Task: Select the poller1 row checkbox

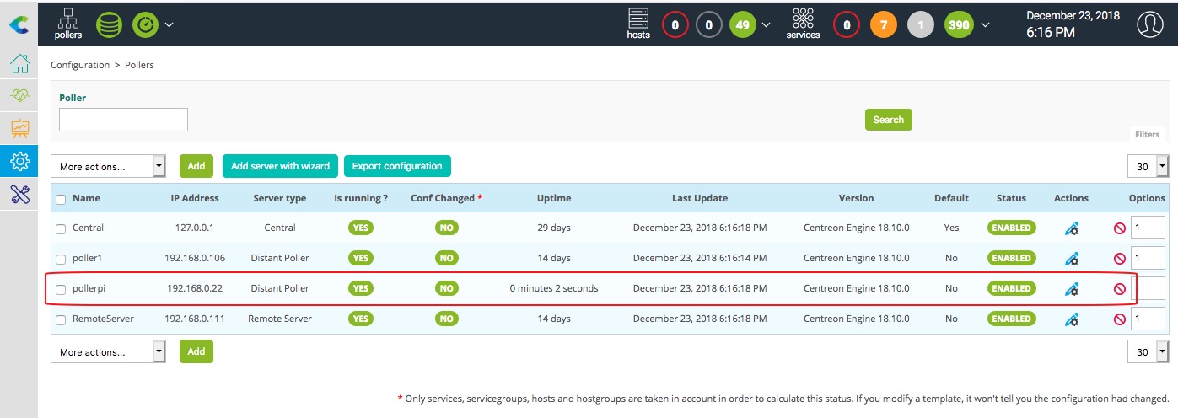Action: click(x=60, y=259)
